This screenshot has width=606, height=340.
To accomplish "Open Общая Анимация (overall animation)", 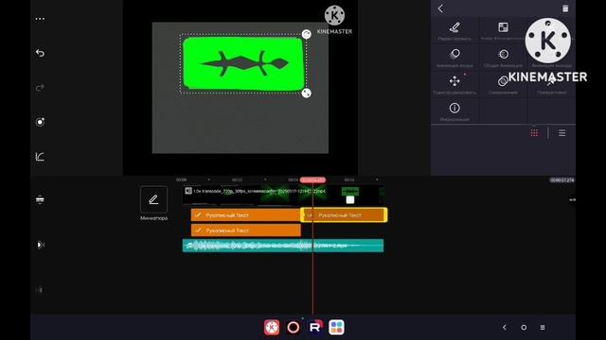I will [x=503, y=58].
